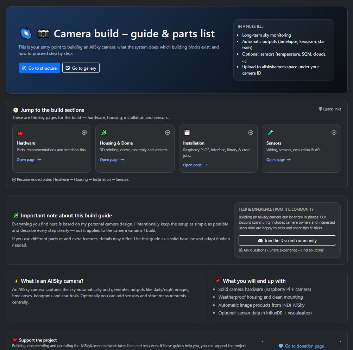This screenshot has height=350, width=353.
Task: Click the sparkles icon beside What is an AllSky camera
Action: tap(15, 281)
